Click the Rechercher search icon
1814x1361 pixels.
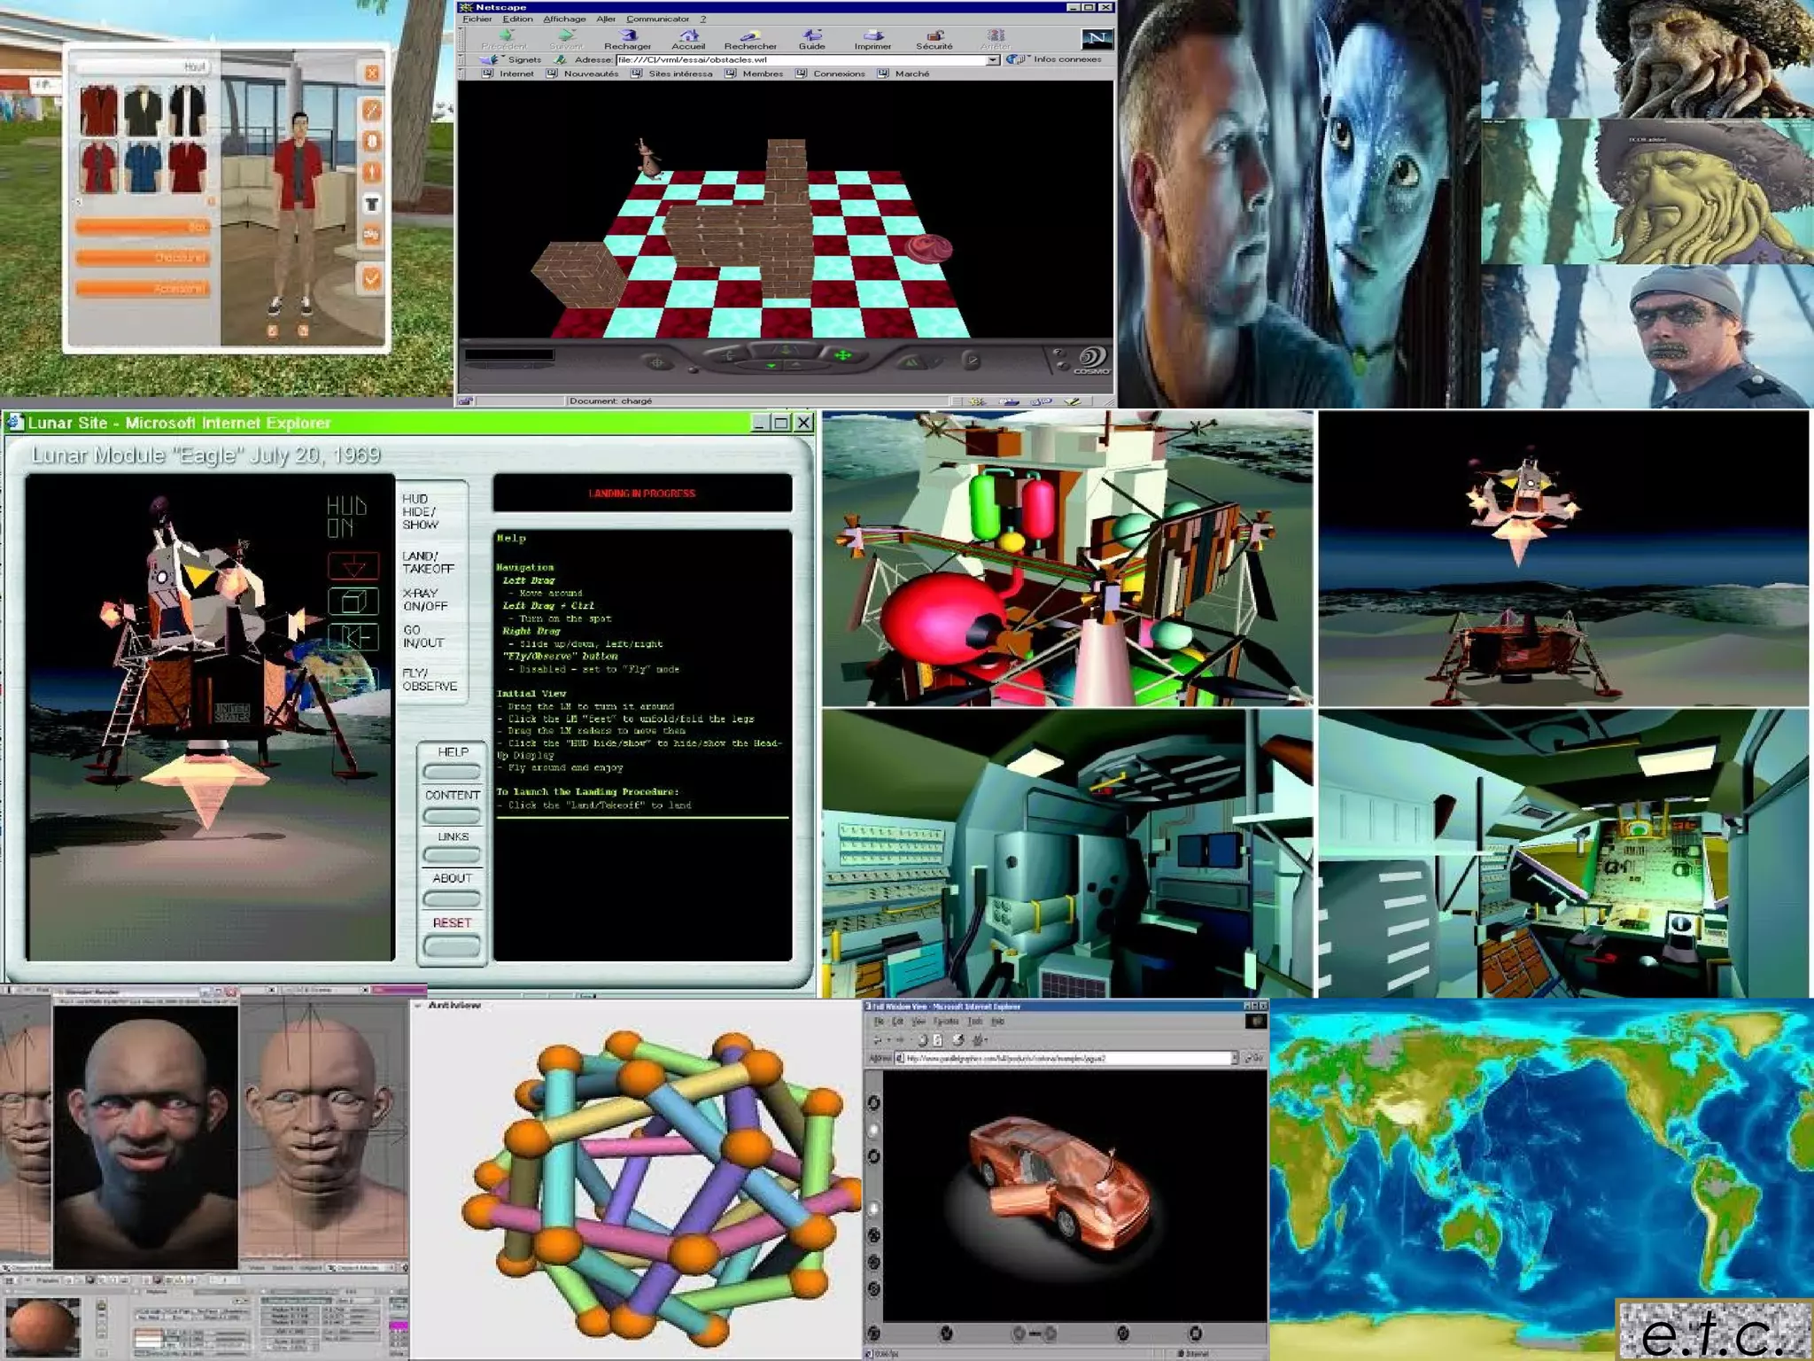(x=750, y=35)
